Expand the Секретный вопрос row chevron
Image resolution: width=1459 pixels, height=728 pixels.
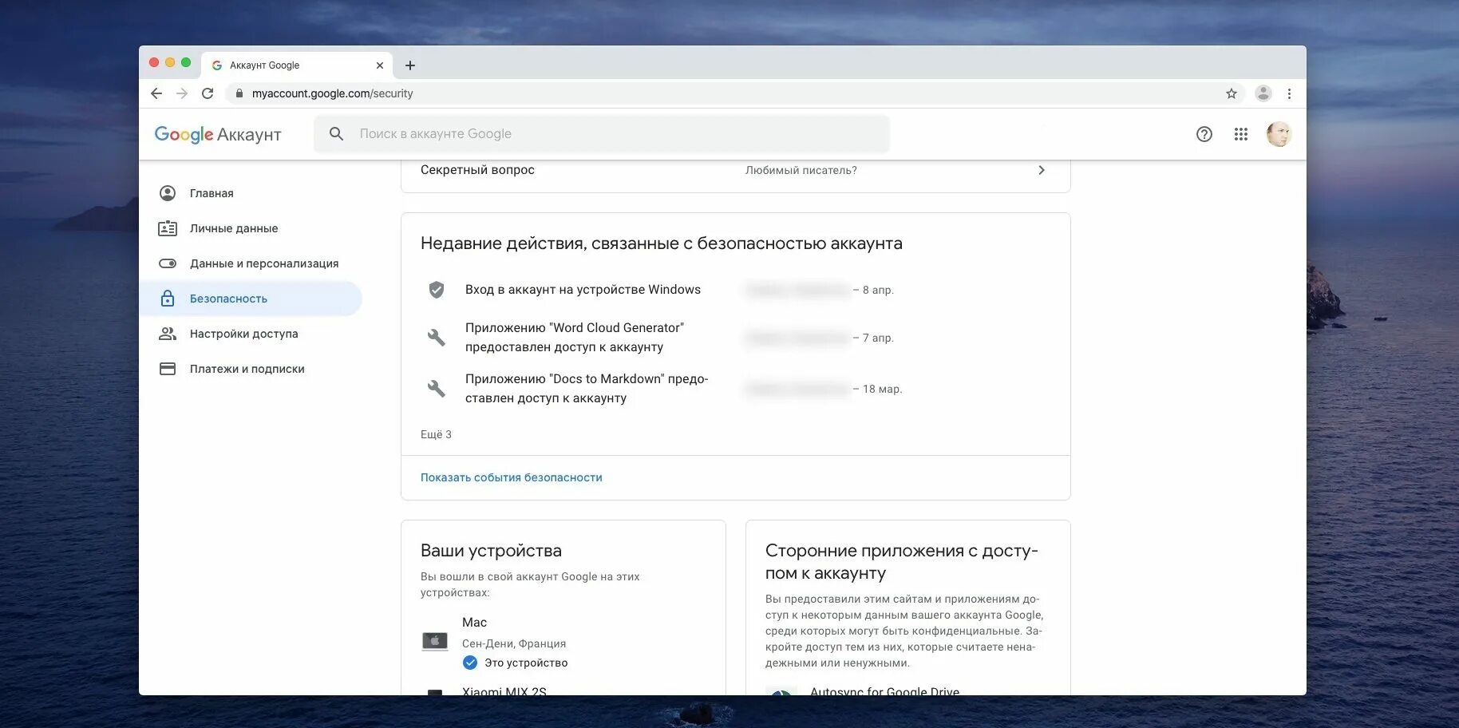click(1042, 170)
